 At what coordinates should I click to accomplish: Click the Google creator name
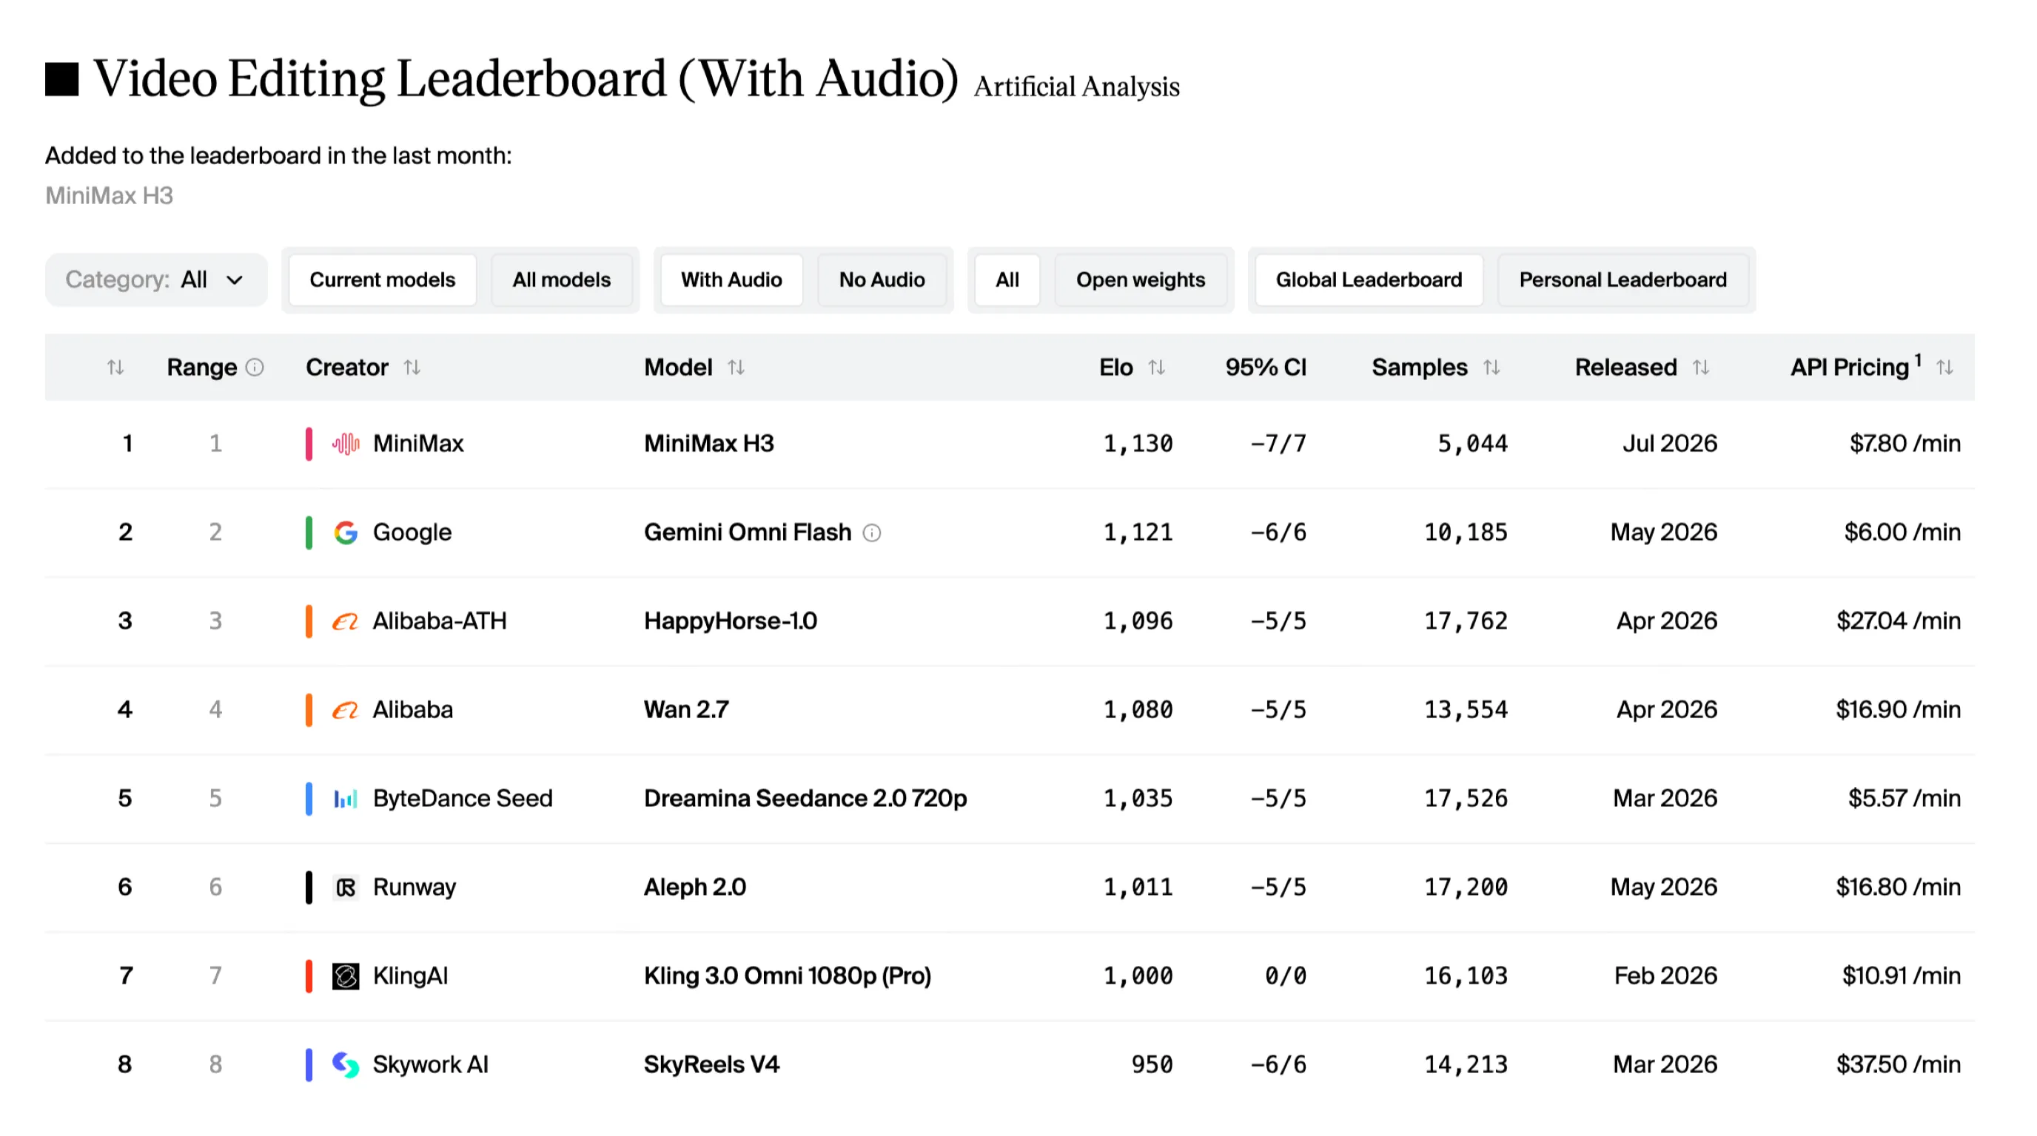click(x=412, y=532)
